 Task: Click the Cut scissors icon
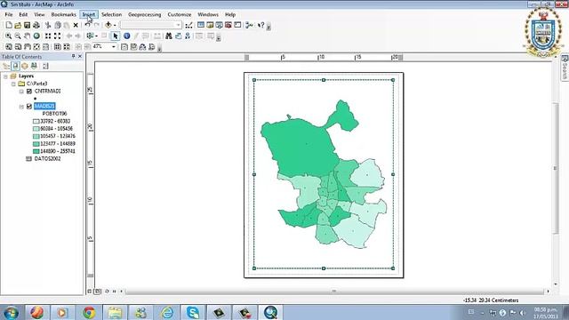(48, 25)
